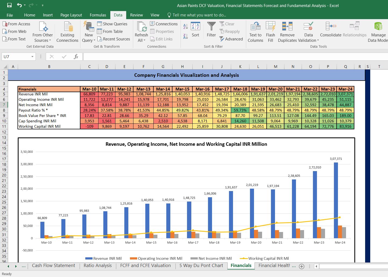This screenshot has width=388, height=277.
Task: Import data From Web
Action: tap(15, 31)
